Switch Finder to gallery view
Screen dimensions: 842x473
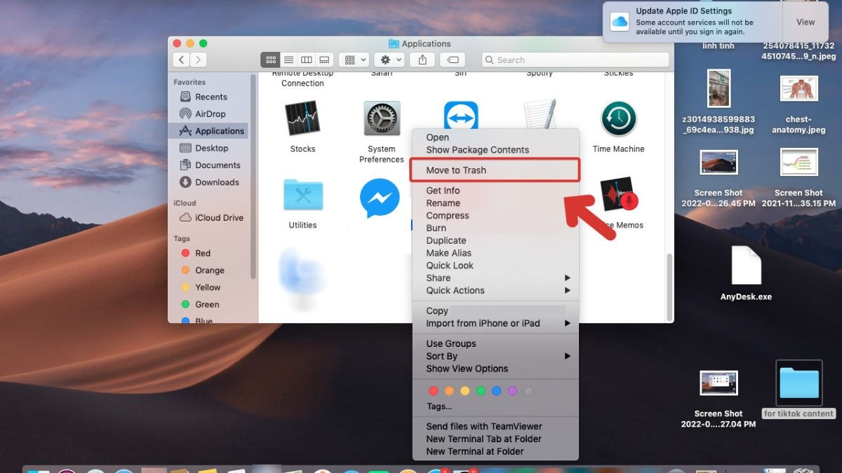[324, 60]
